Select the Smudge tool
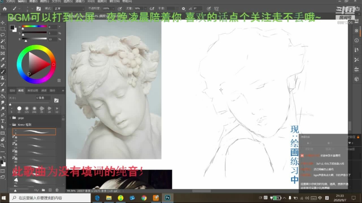The width and height of the screenshot is (362, 203). click(3, 103)
